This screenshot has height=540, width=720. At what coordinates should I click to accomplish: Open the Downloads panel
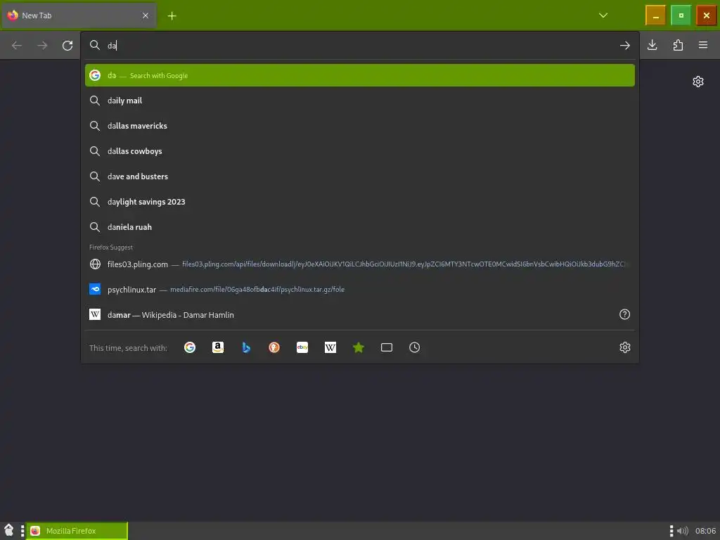point(652,45)
